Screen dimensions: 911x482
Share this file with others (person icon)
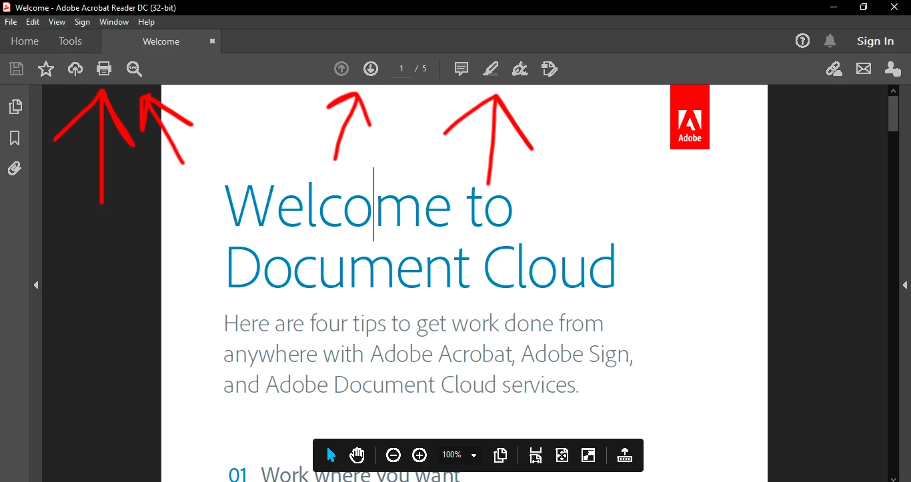click(893, 69)
